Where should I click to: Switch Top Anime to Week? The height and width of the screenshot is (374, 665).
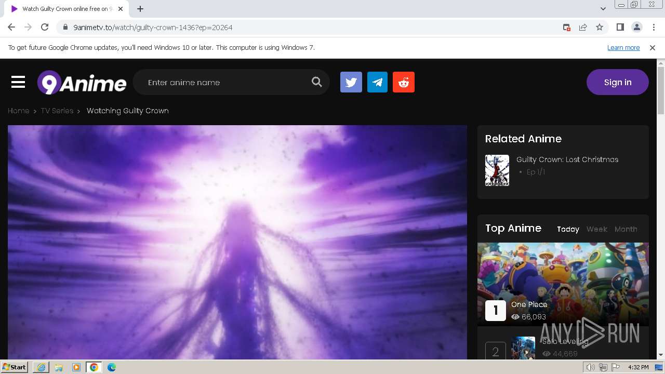coord(596,229)
